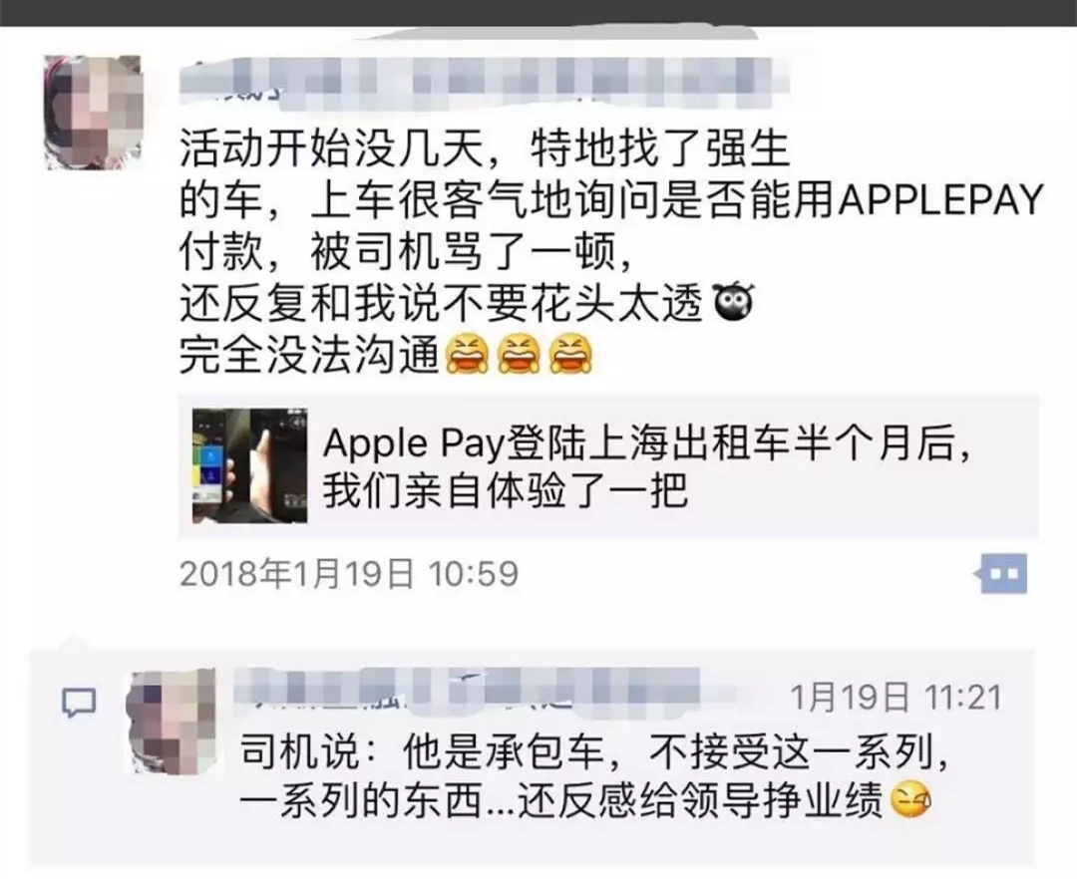
Task: Click the post timestamp 2018年1月19日 10:59
Action: pos(349,573)
